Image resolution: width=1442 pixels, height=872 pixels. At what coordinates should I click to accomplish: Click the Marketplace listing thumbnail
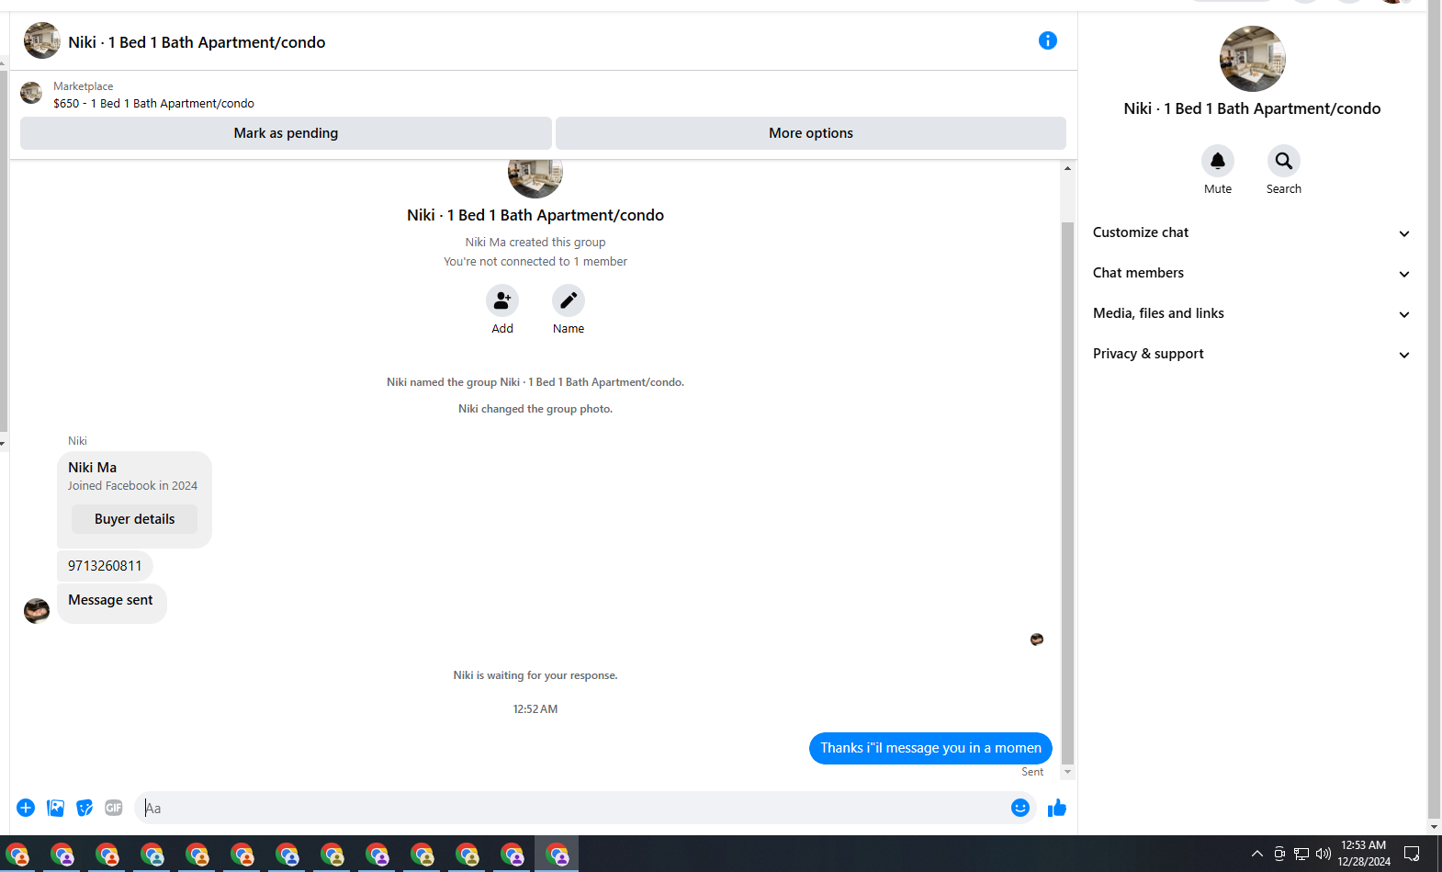[x=31, y=93]
